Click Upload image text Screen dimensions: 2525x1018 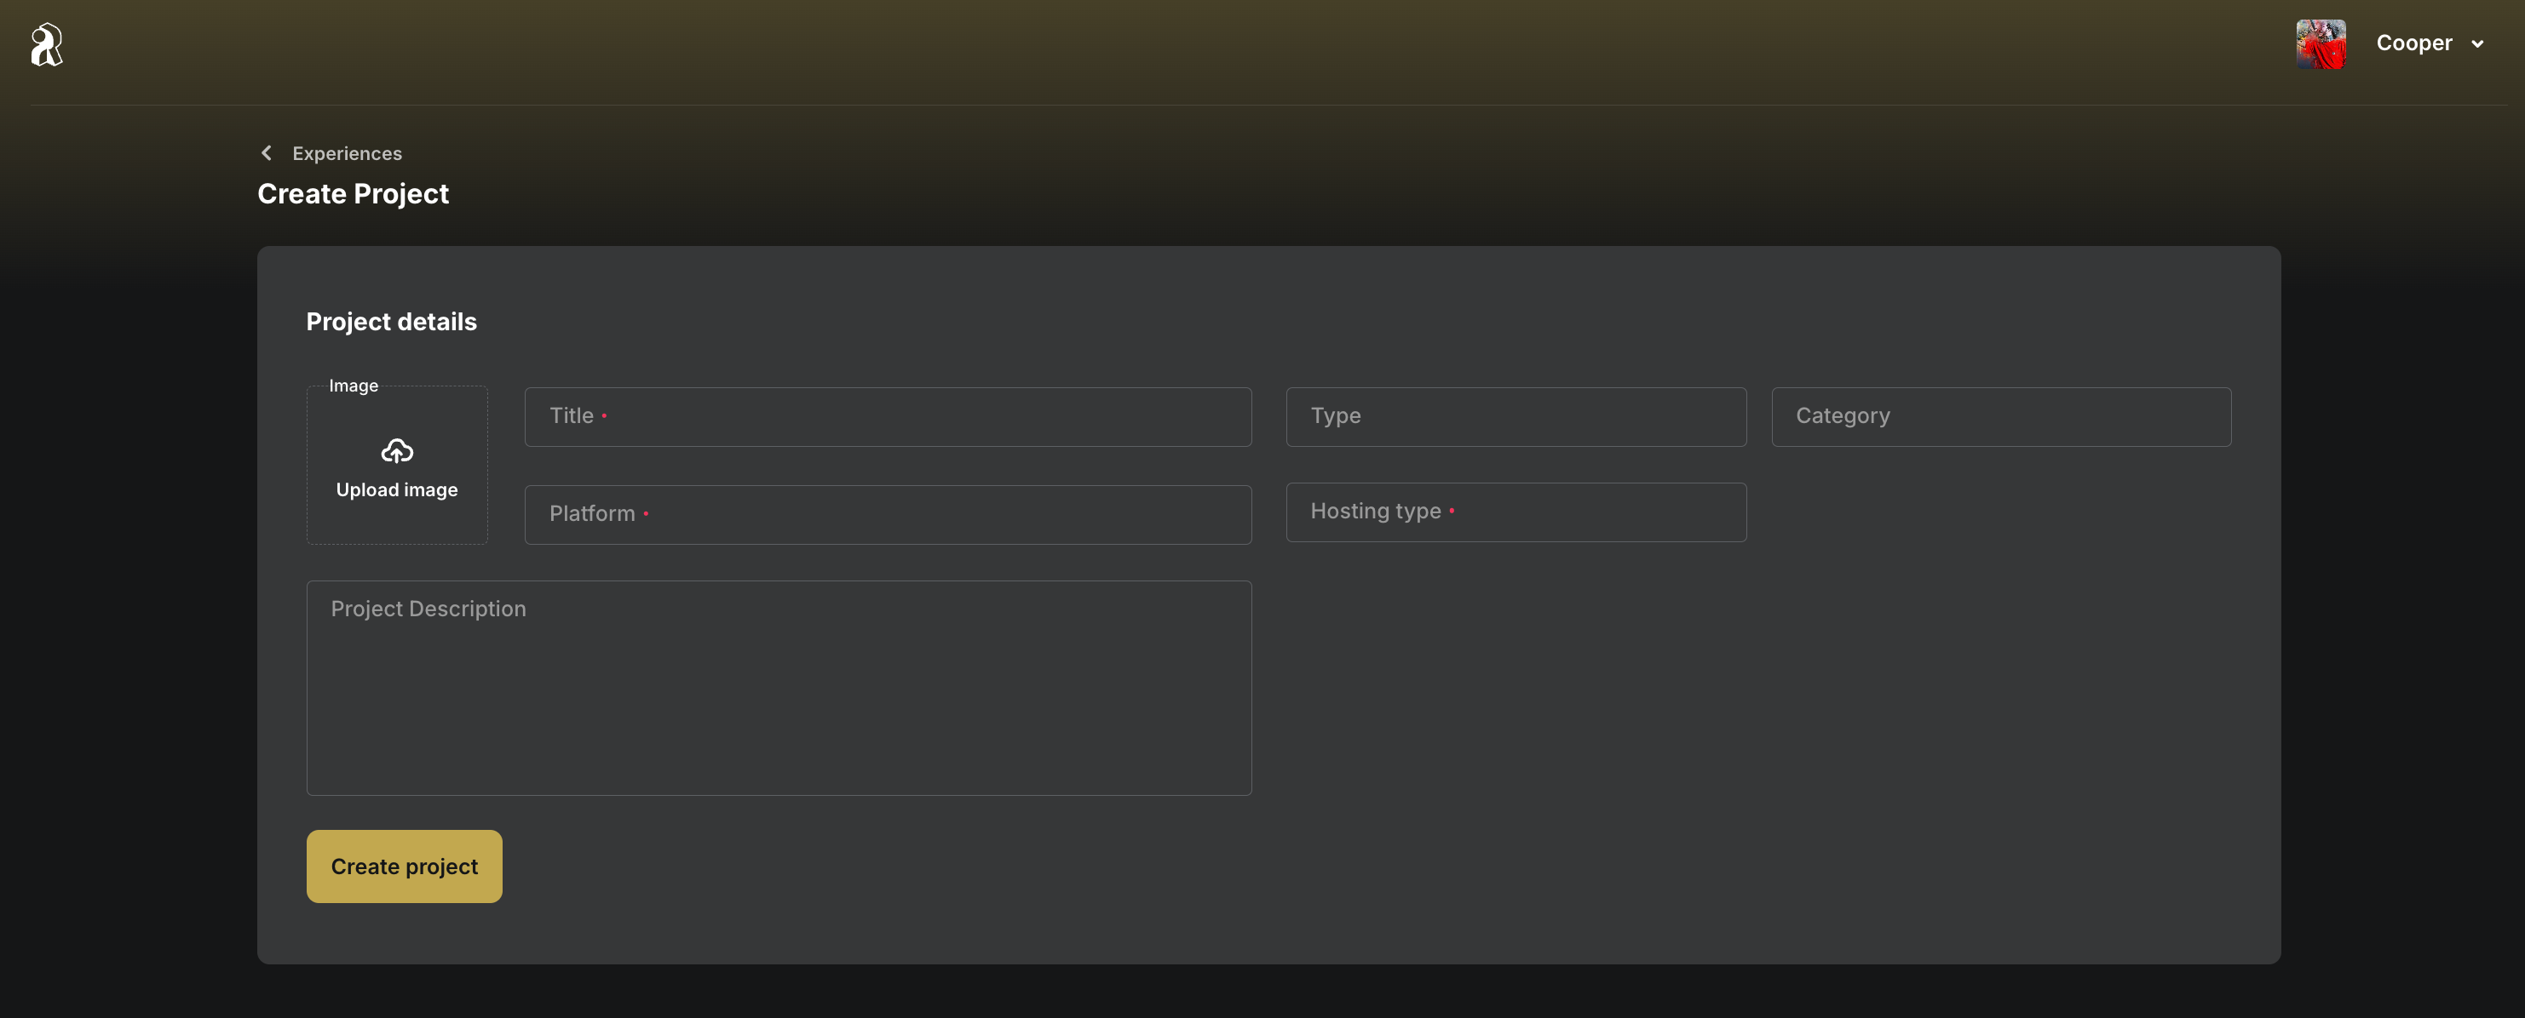coord(397,490)
